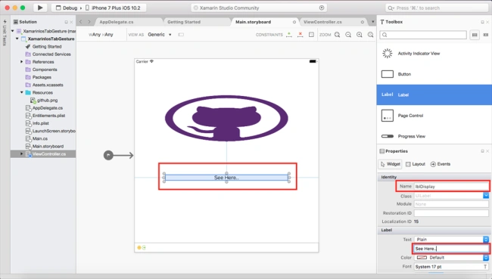
Task: Open the Text Plain dropdown
Action: pyautogui.click(x=452, y=240)
